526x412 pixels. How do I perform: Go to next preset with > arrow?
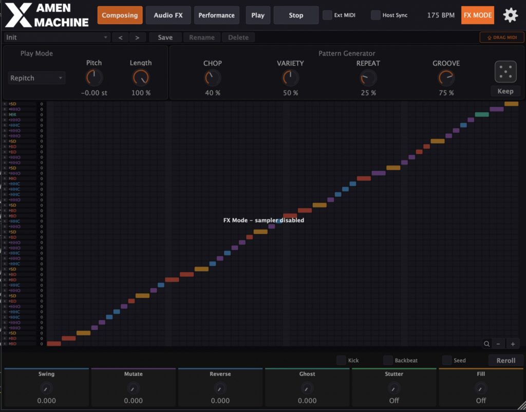click(x=137, y=38)
